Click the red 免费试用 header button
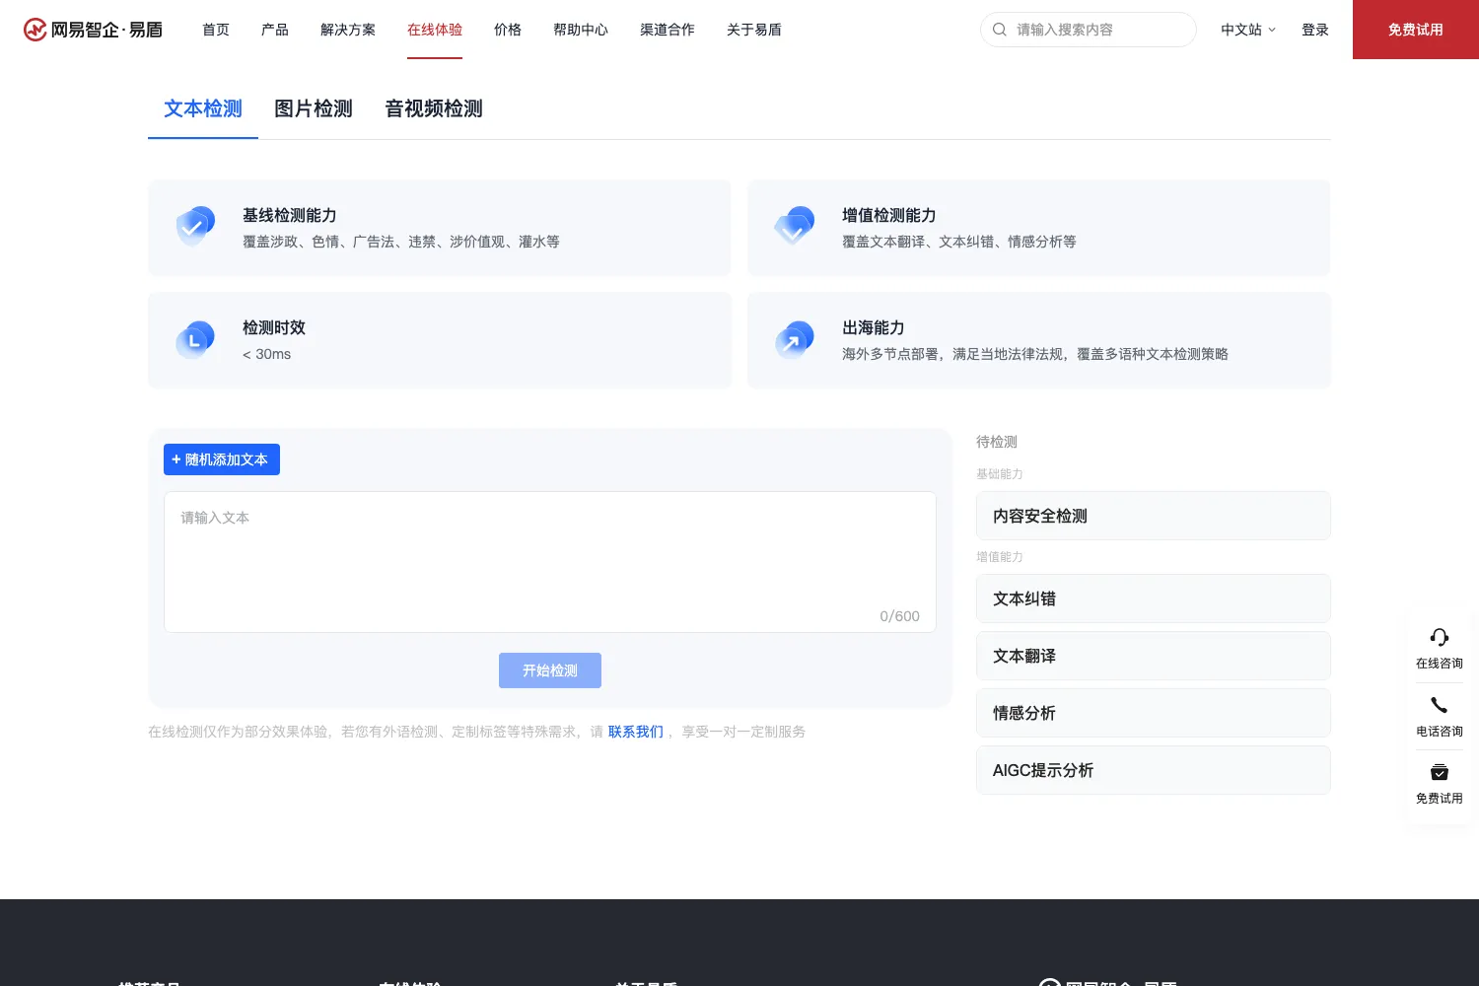1479x986 pixels. point(1416,30)
